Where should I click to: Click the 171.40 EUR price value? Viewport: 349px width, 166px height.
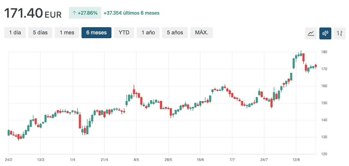pos(33,13)
